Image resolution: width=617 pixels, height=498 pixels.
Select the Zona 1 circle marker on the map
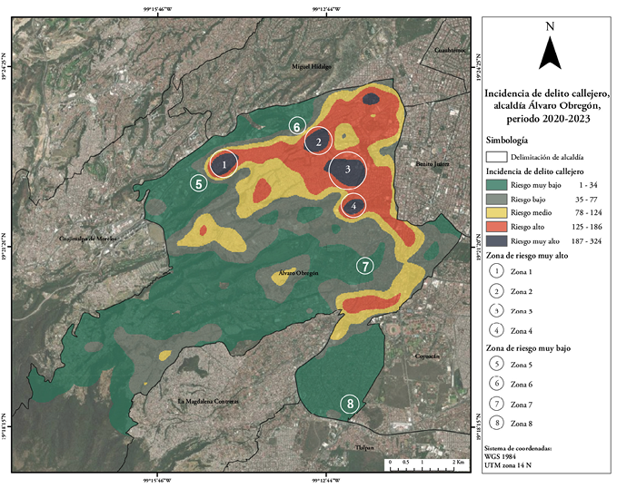223,164
